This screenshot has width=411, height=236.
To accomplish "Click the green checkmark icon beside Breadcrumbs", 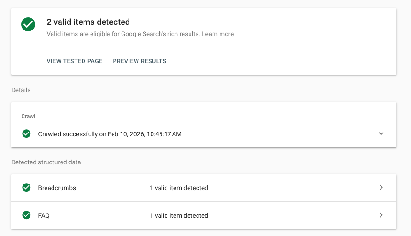I will click(x=27, y=188).
